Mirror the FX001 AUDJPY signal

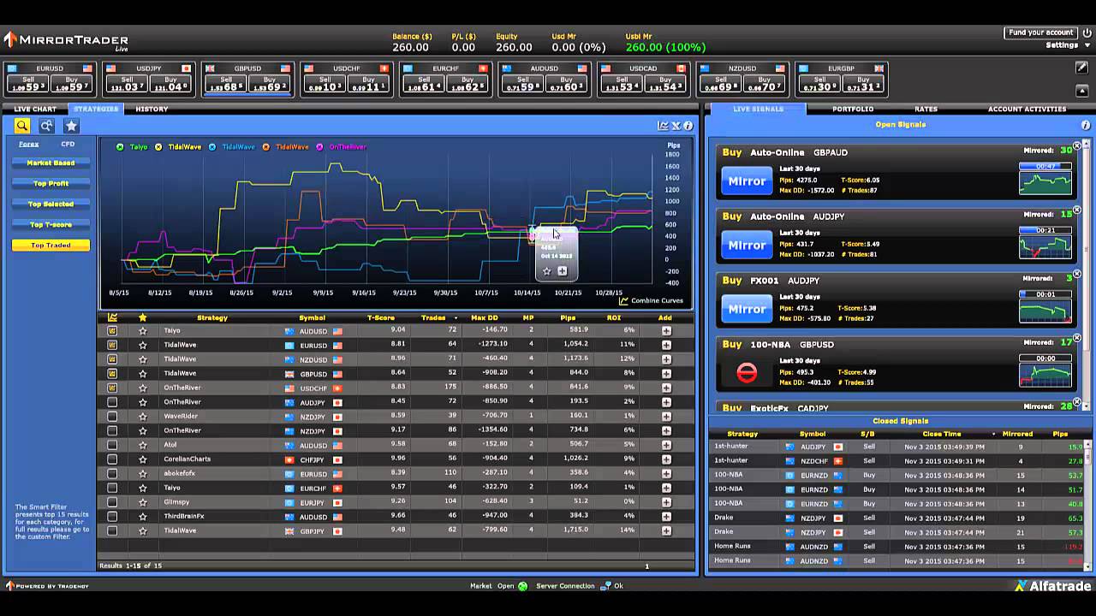coord(747,309)
